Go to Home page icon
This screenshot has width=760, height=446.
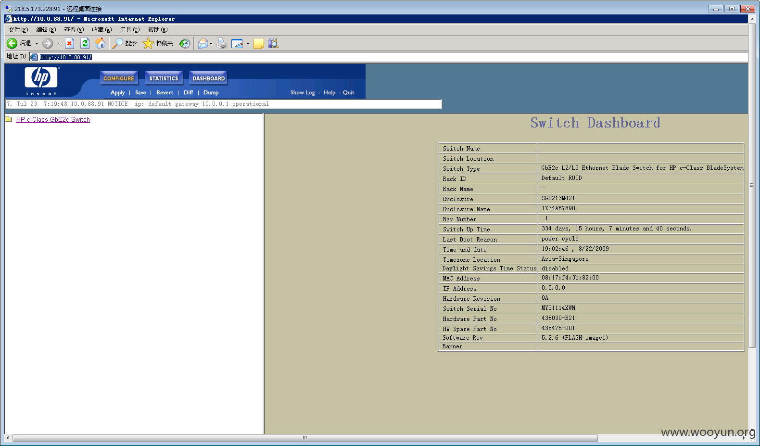[100, 43]
